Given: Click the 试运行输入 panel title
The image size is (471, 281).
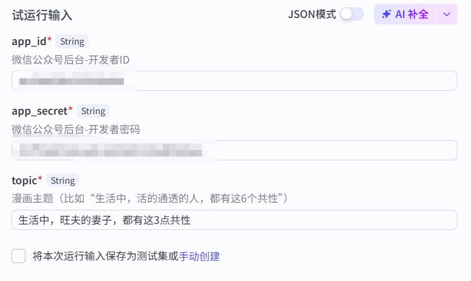Looking at the screenshot, I should (x=42, y=15).
